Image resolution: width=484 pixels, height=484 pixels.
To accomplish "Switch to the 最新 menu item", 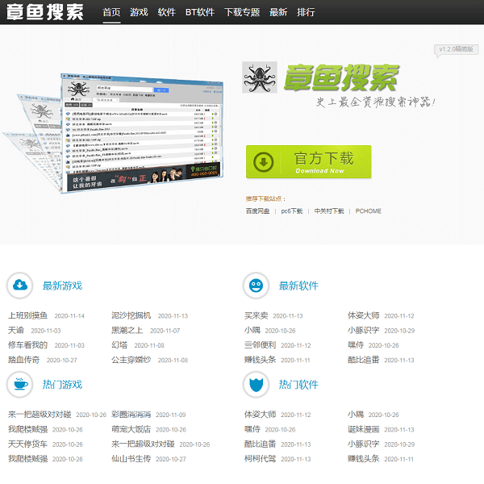I will pos(278,12).
